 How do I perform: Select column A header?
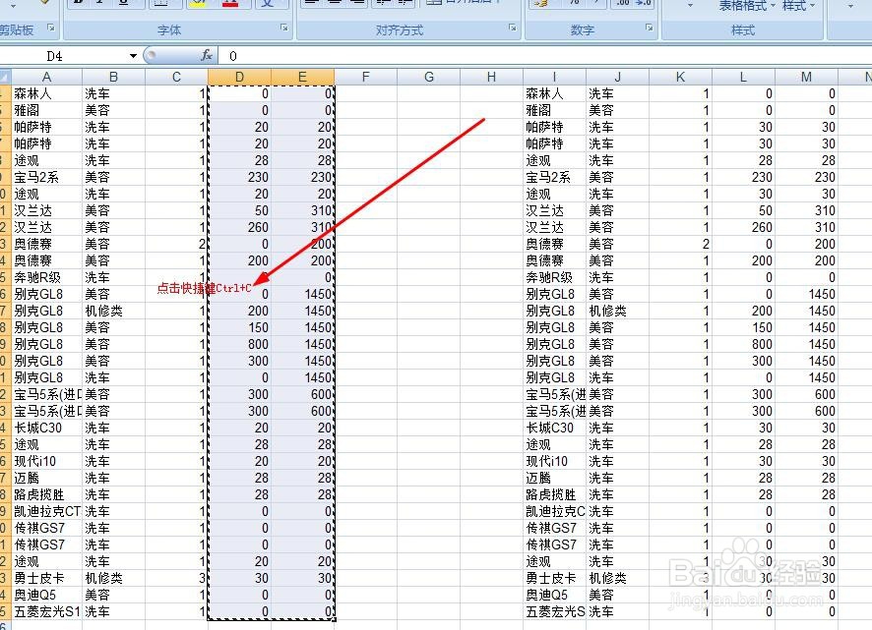pyautogui.click(x=46, y=77)
